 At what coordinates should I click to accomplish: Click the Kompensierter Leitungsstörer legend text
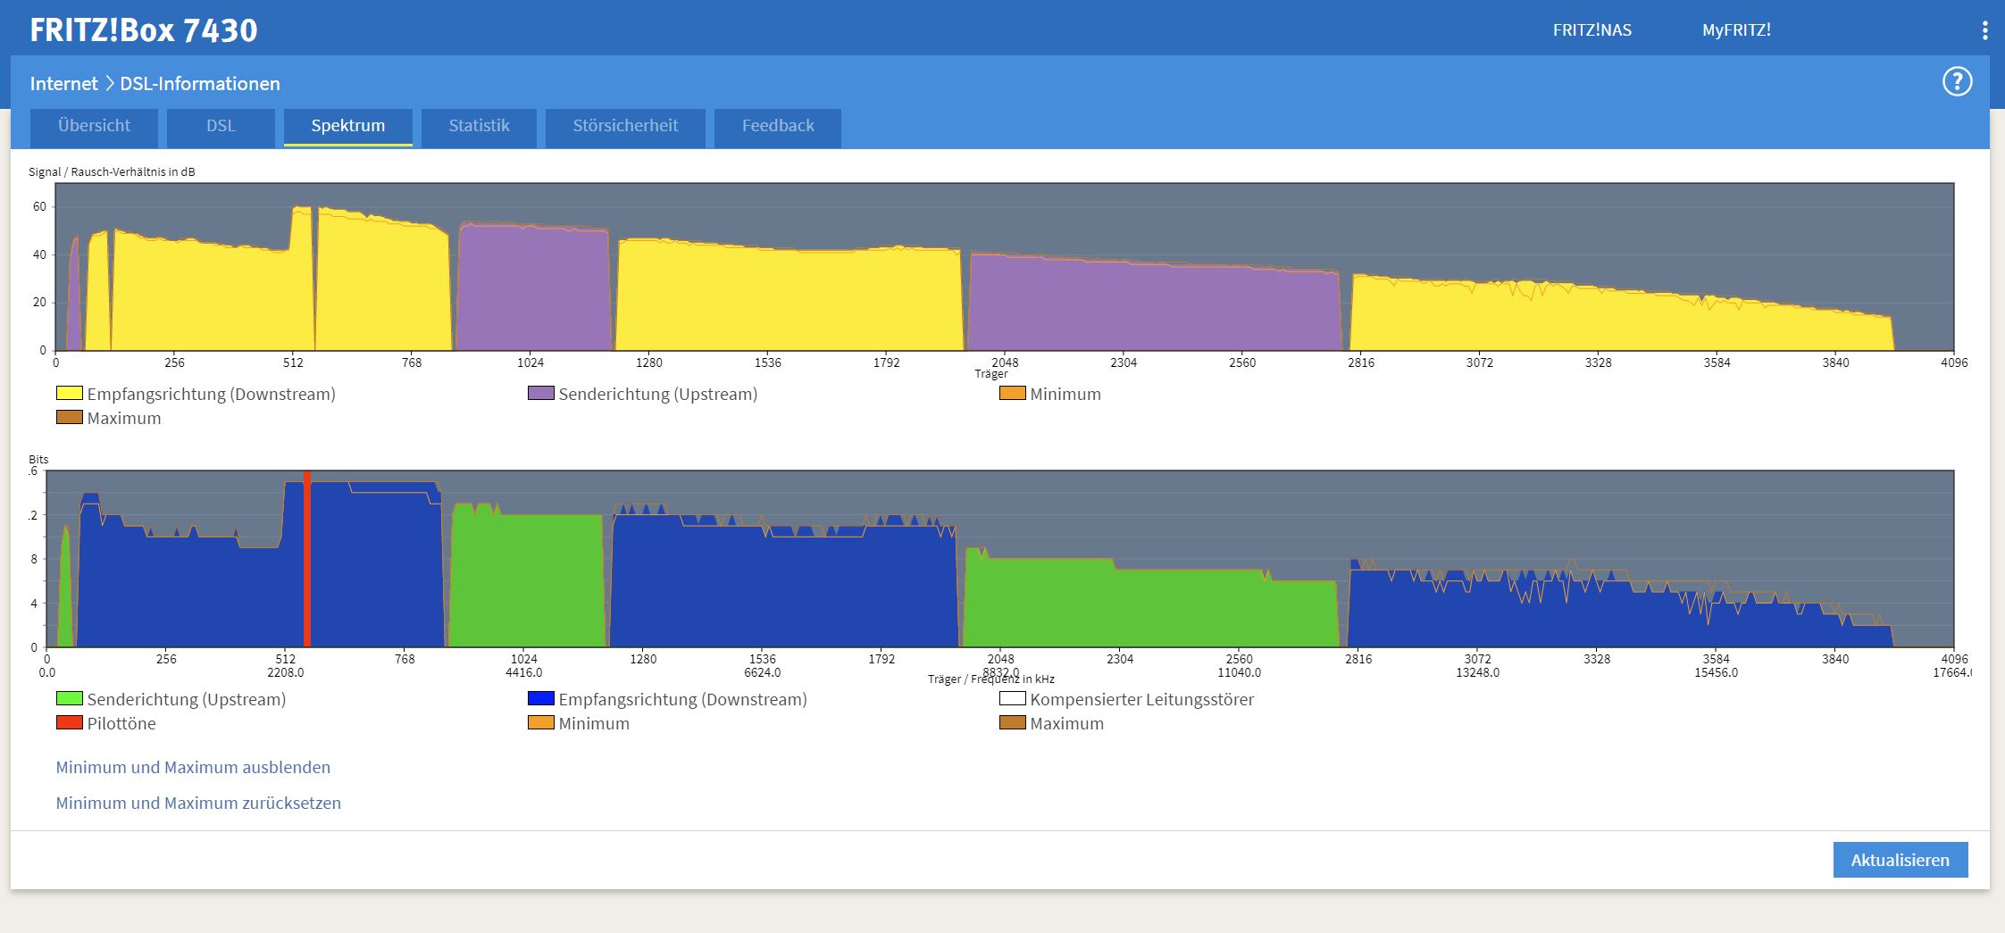point(1142,699)
